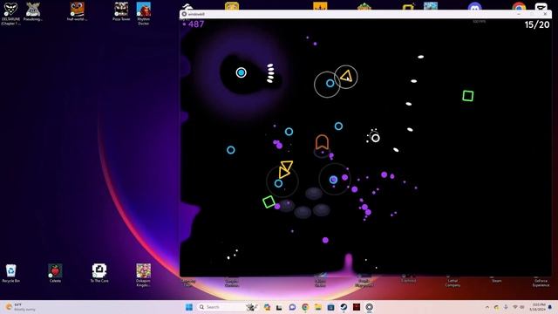This screenshot has width=558, height=314.
Task: Click the white ring player character
Action: pyautogui.click(x=376, y=138)
